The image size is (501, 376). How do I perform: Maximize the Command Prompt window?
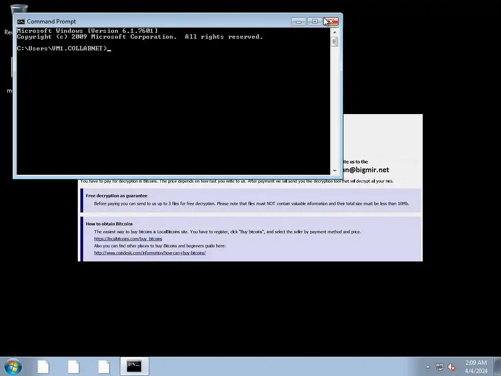coord(315,22)
